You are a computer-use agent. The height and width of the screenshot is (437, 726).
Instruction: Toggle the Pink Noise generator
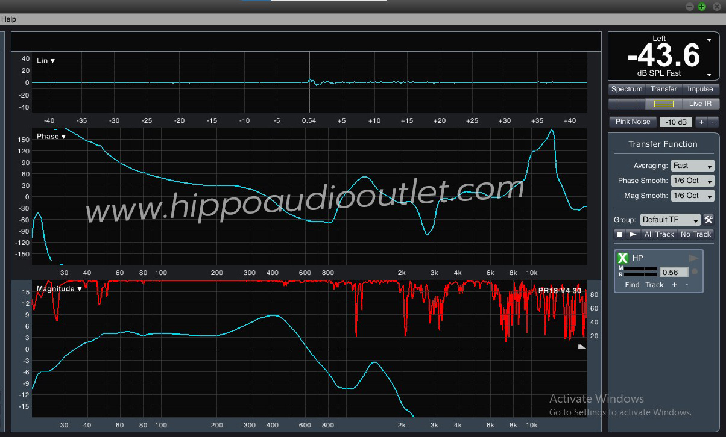pos(633,122)
